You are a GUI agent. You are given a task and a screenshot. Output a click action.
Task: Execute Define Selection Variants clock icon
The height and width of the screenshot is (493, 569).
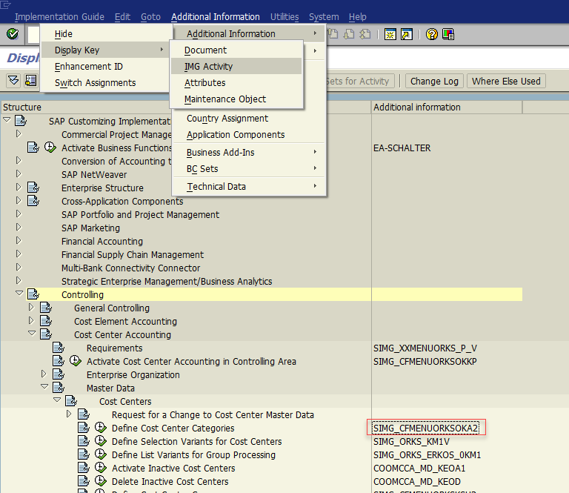pyautogui.click(x=101, y=441)
